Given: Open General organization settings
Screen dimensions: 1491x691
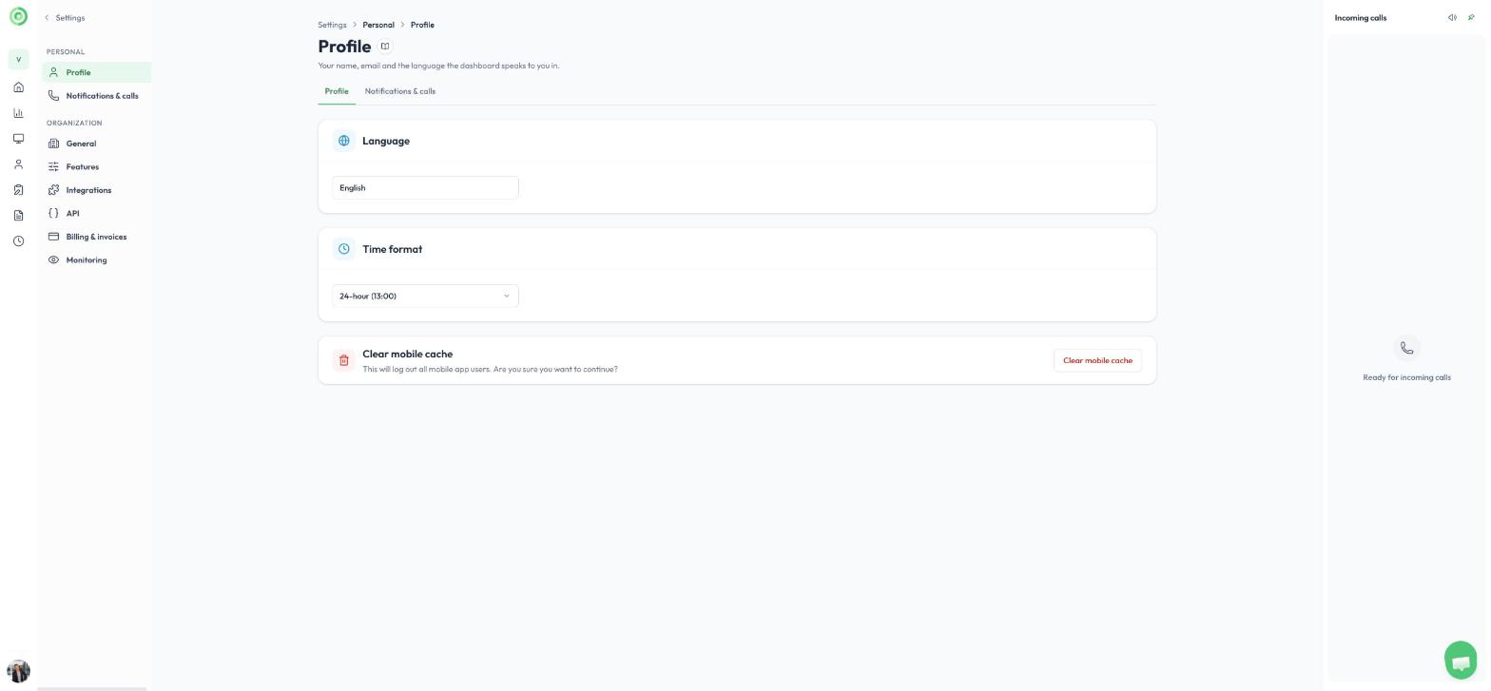Looking at the screenshot, I should pyautogui.click(x=97, y=144).
